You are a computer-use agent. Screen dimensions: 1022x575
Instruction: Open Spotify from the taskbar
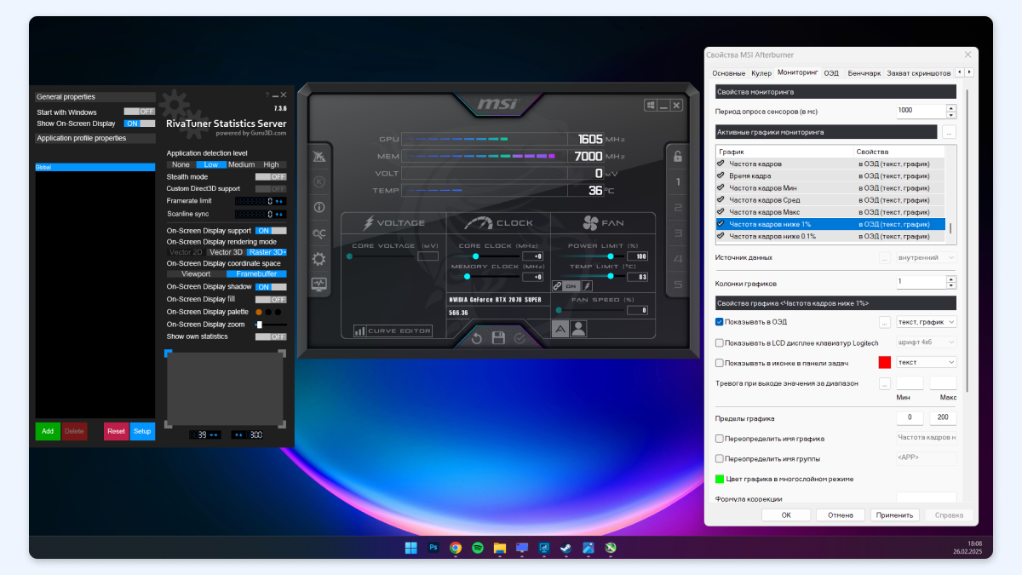478,548
